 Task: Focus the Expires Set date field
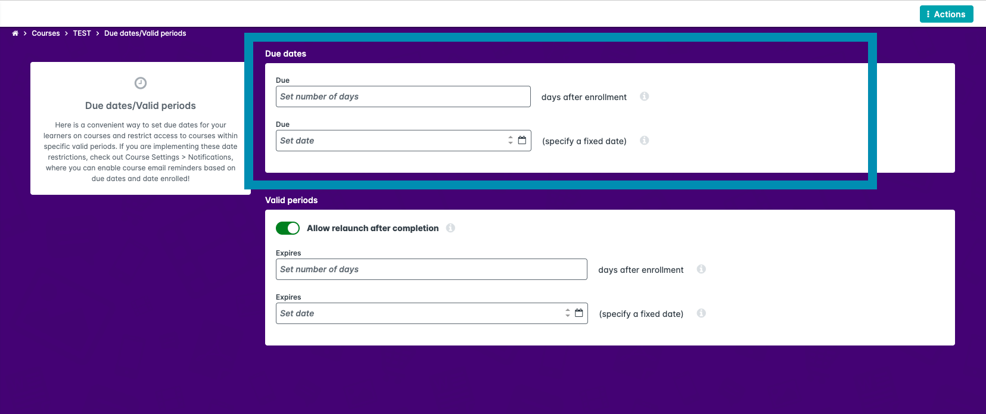419,313
